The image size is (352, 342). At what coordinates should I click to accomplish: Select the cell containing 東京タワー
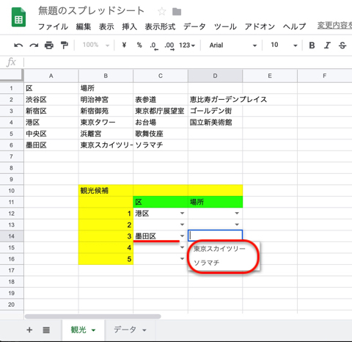click(106, 123)
